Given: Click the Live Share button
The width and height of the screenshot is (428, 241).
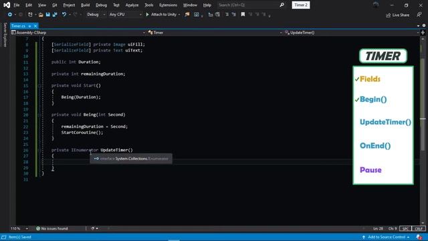Looking at the screenshot, I should (x=398, y=15).
